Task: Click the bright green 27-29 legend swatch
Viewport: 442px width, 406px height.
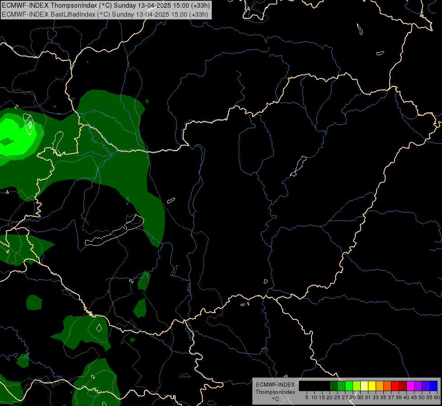Action: point(349,386)
